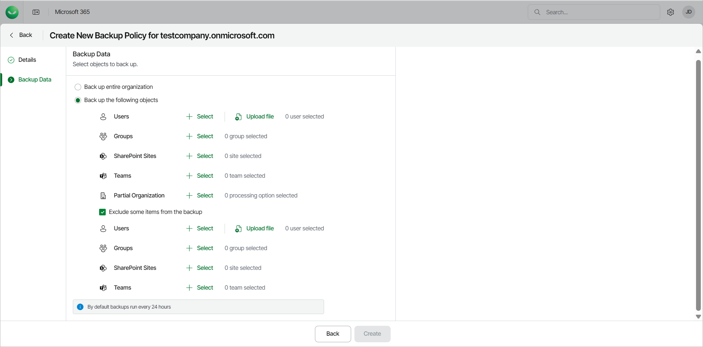Select groups to exclude from backup
703x347 pixels.
[x=200, y=248]
